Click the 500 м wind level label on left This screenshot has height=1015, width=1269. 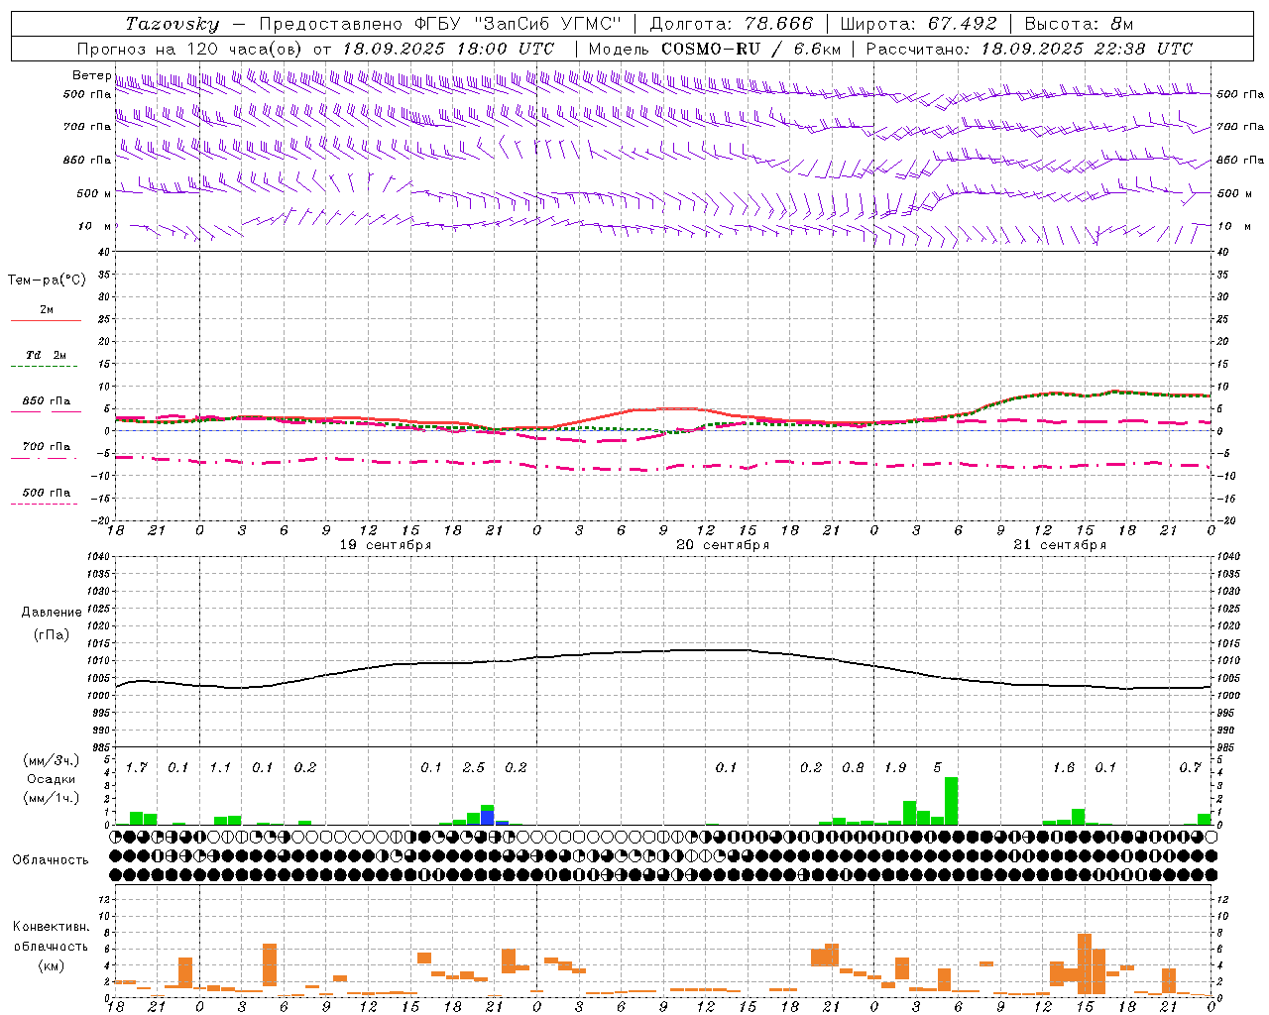pyautogui.click(x=94, y=193)
